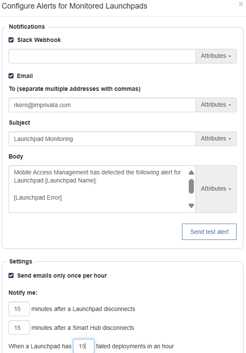
Task: Toggle the Email notification checkbox
Action: click(x=11, y=76)
